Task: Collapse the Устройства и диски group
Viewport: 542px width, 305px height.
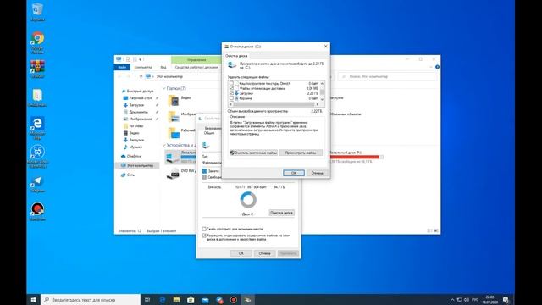Action: tap(164, 145)
